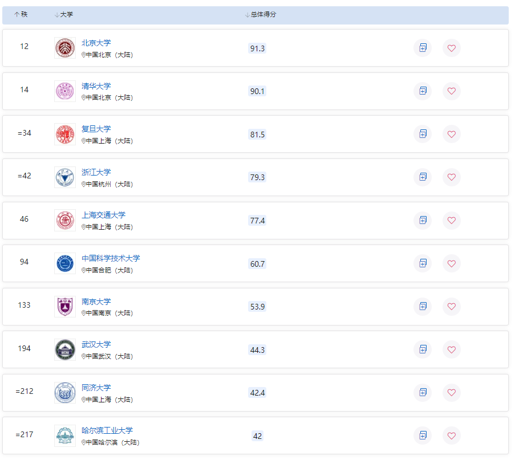515x460 pixels.
Task: Favorite 清华大学 with the heart icon
Action: (x=452, y=91)
